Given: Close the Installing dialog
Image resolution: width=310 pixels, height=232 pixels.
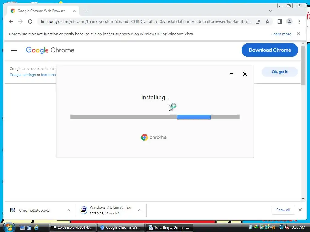Looking at the screenshot, I should tap(245, 74).
